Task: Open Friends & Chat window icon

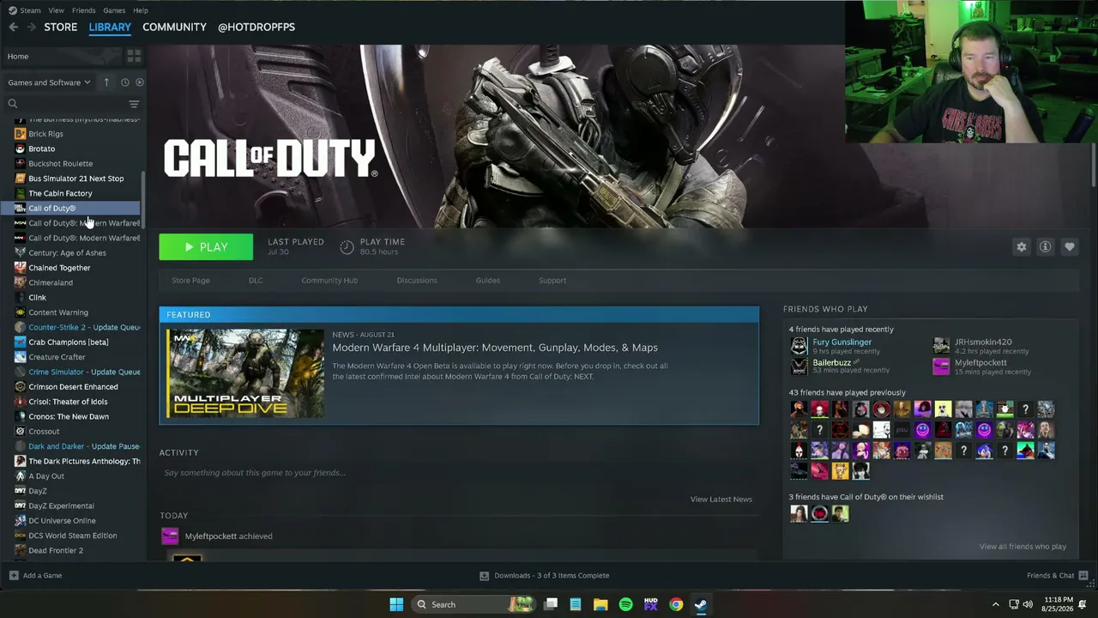Action: 1083,575
